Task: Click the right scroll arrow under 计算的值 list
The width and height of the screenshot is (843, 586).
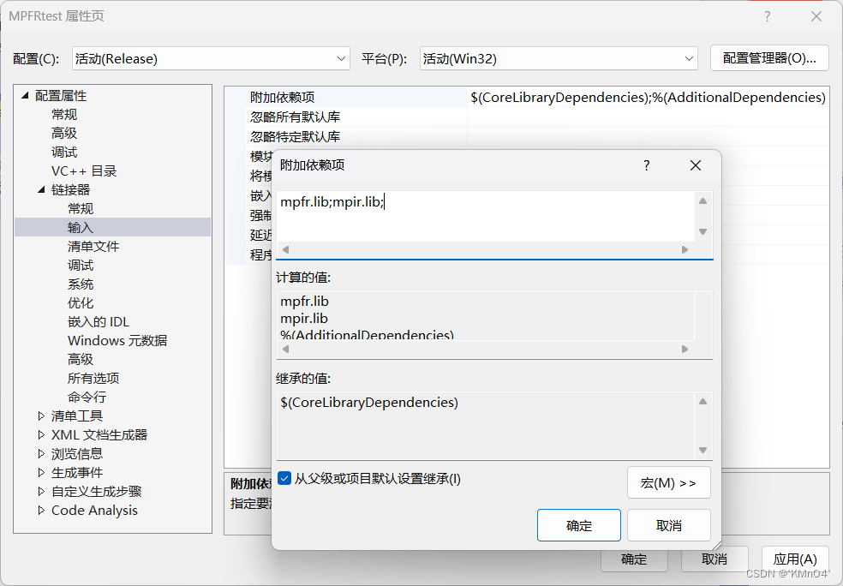Action: tap(684, 349)
